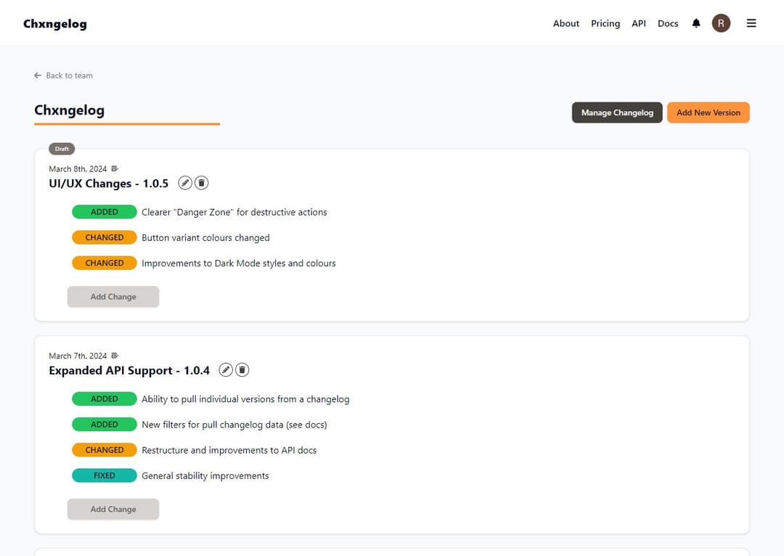Go to the Pricing page
Image resolution: width=784 pixels, height=556 pixels.
point(605,23)
